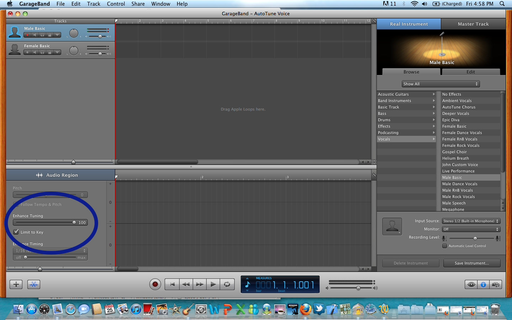Click the note icon in the LCD display
The width and height of the screenshot is (512, 320).
tap(248, 284)
